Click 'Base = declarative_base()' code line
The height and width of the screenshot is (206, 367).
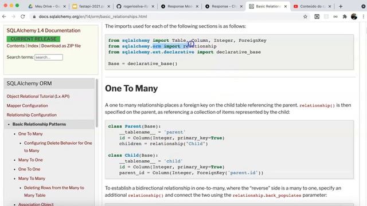[x=143, y=64]
